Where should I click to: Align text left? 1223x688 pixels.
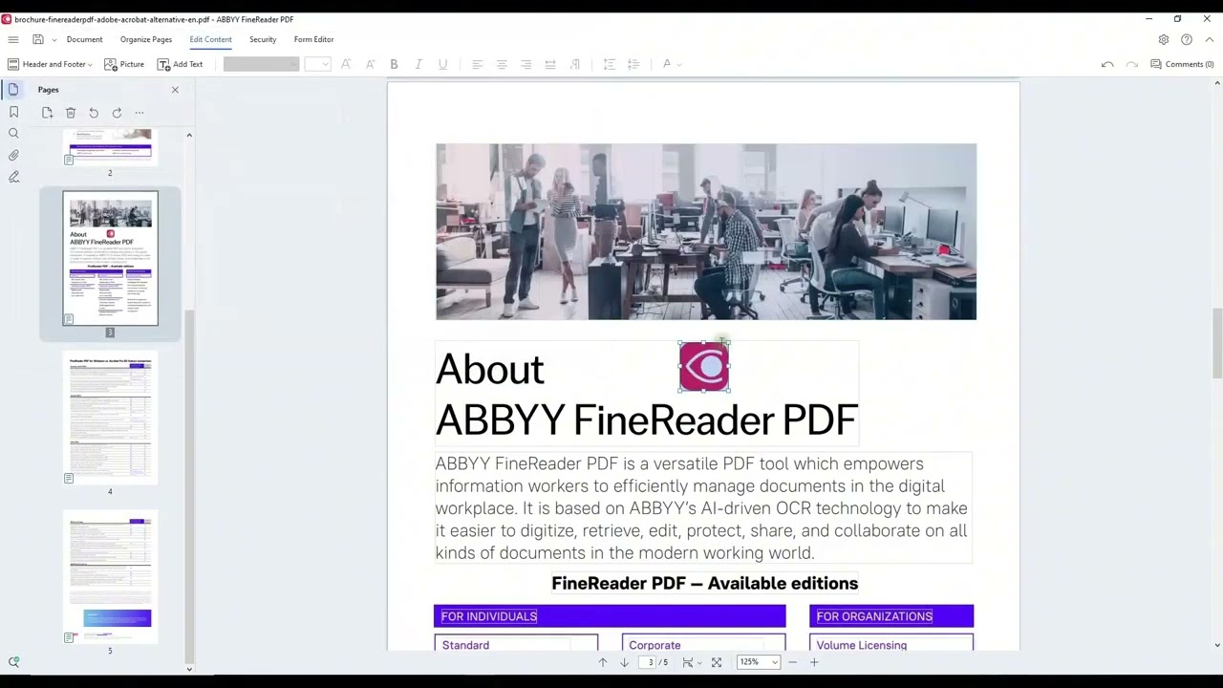click(477, 64)
